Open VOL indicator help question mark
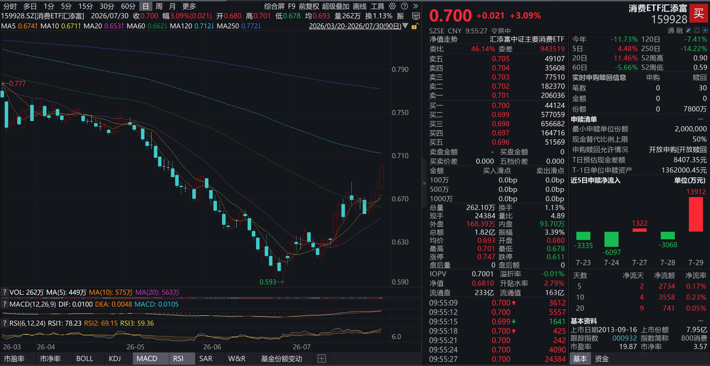 click(x=4, y=292)
